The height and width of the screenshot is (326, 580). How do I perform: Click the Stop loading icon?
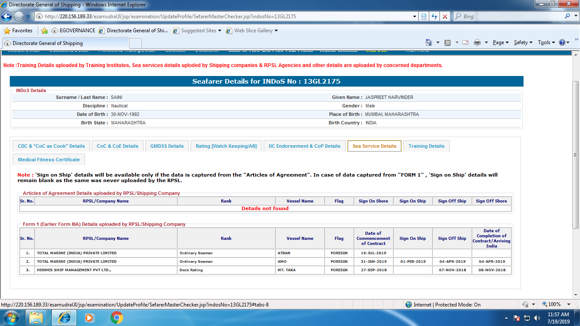(x=445, y=17)
